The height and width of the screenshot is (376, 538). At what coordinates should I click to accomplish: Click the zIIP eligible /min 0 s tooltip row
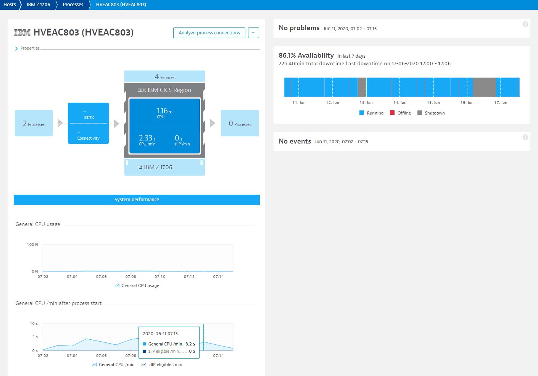(169, 351)
